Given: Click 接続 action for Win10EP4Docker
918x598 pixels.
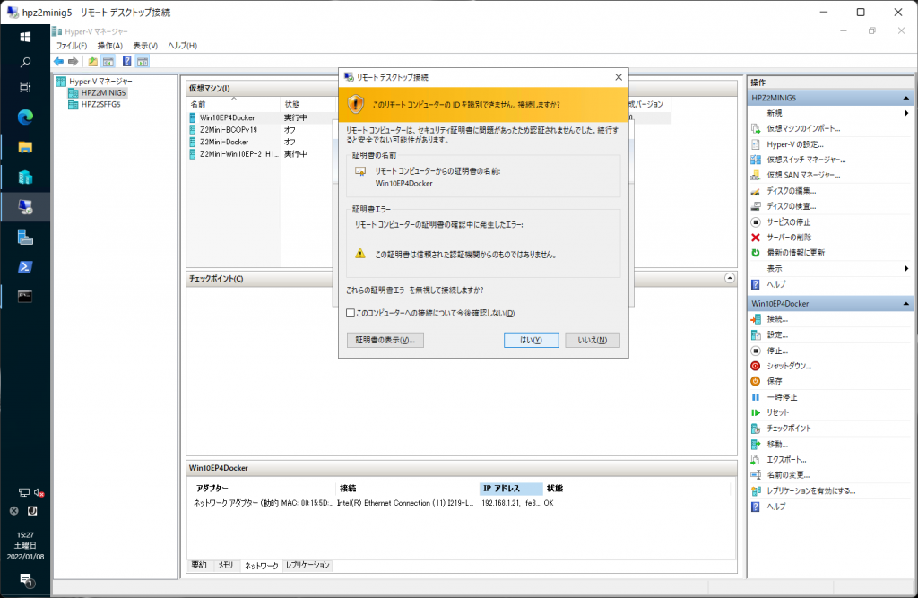Looking at the screenshot, I should (x=777, y=319).
